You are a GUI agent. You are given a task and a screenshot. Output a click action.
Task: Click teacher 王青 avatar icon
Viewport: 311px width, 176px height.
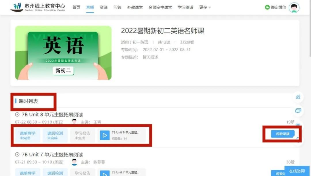(x=74, y=122)
